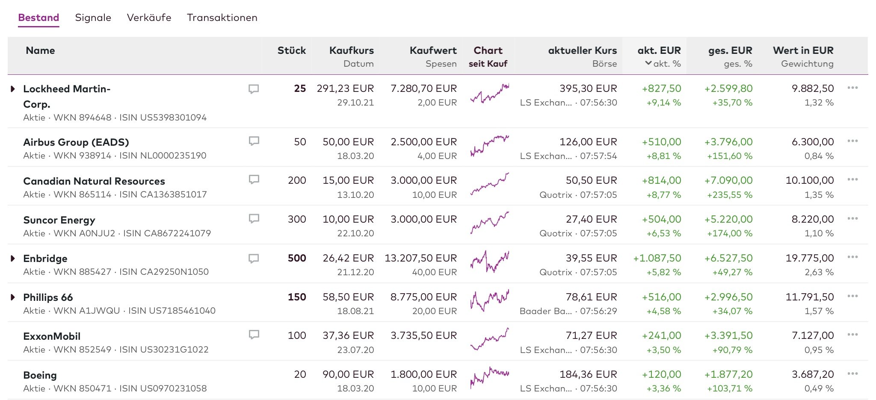Expand the Enbridge position row

(13, 259)
